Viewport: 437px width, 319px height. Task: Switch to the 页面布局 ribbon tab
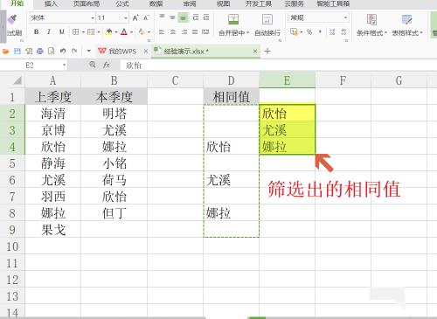click(x=87, y=3)
